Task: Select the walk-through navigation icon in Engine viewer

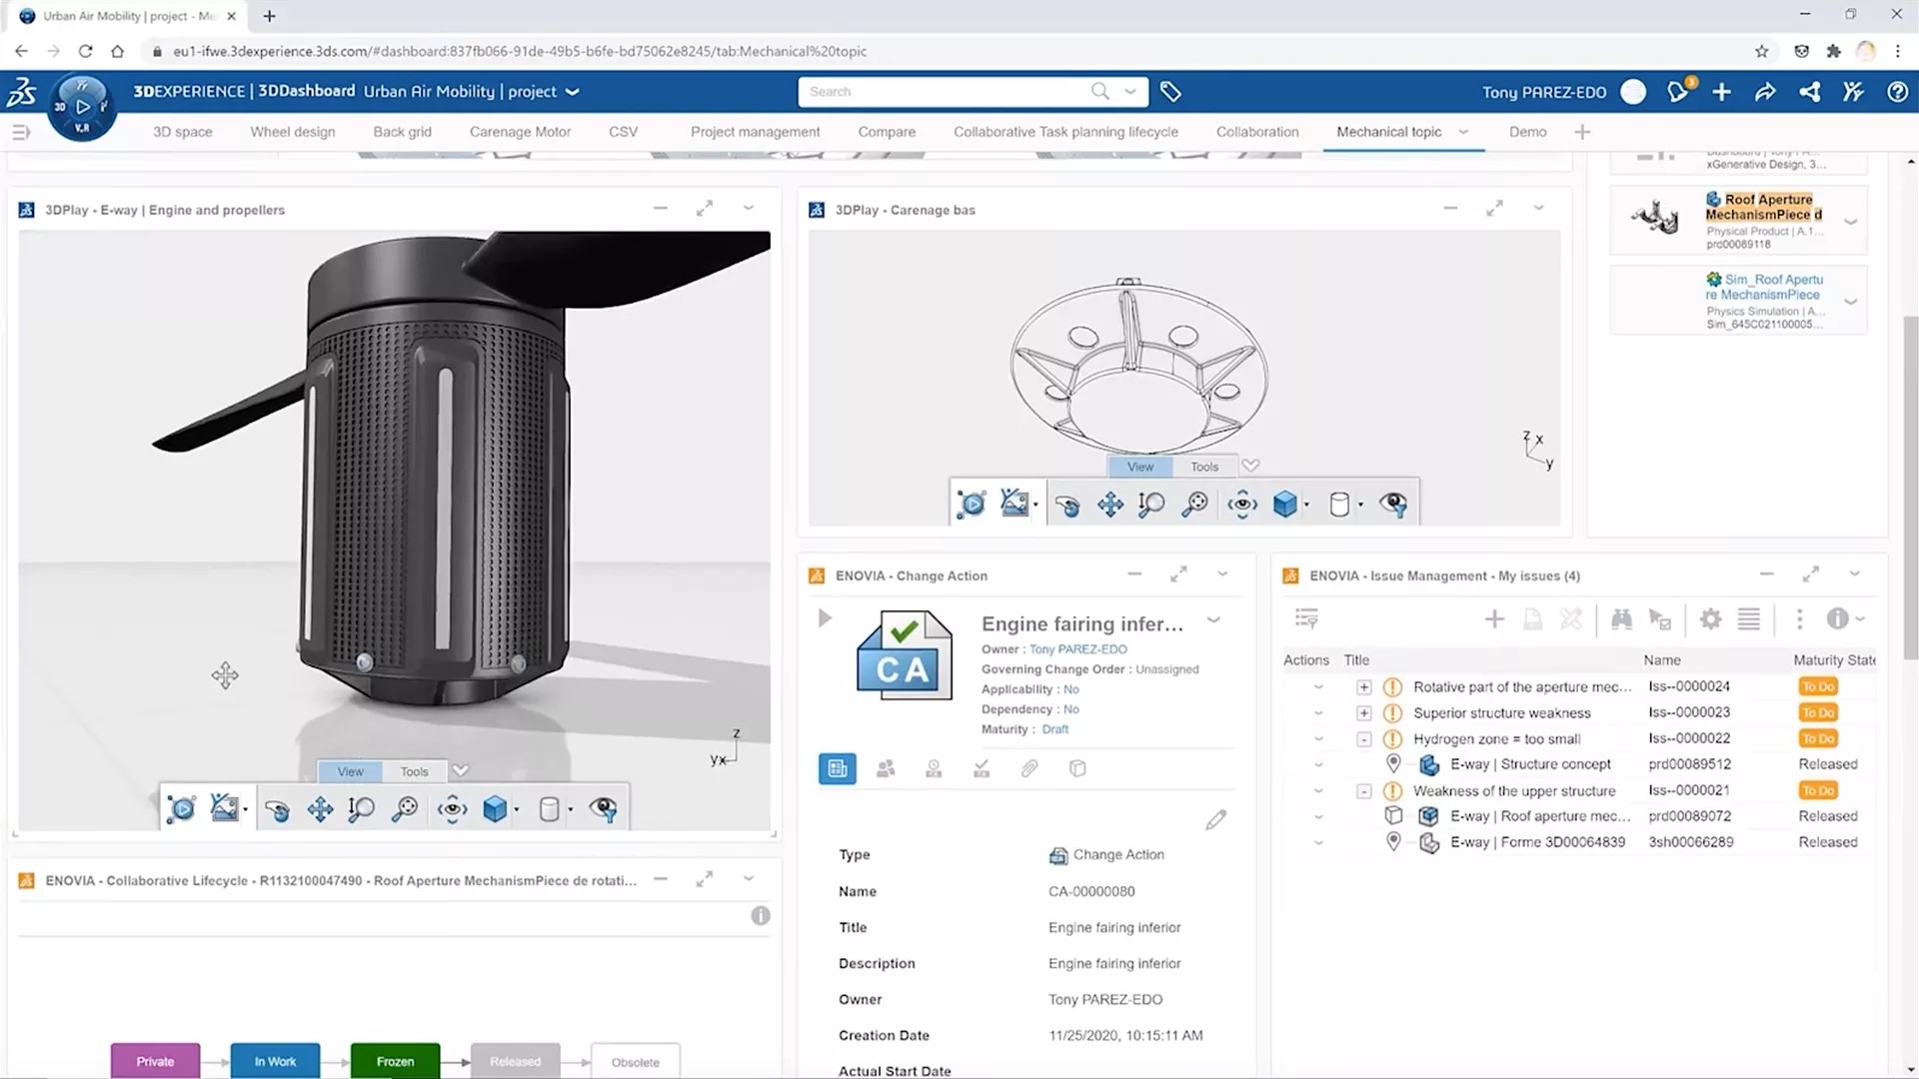Action: (x=224, y=807)
